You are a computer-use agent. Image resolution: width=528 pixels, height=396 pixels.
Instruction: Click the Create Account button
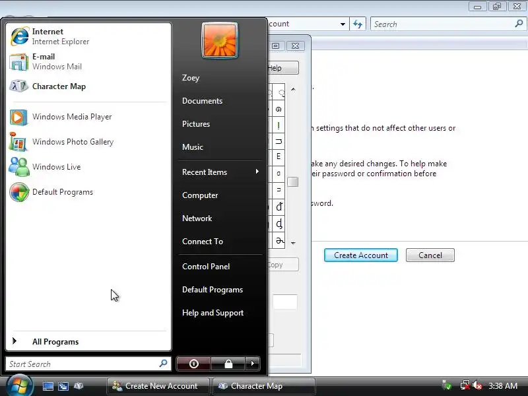pos(360,255)
